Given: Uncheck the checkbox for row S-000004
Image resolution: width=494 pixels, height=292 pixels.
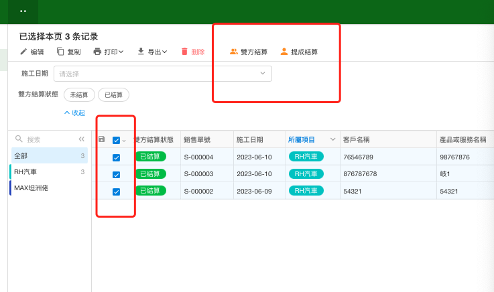Looking at the screenshot, I should [x=116, y=157].
